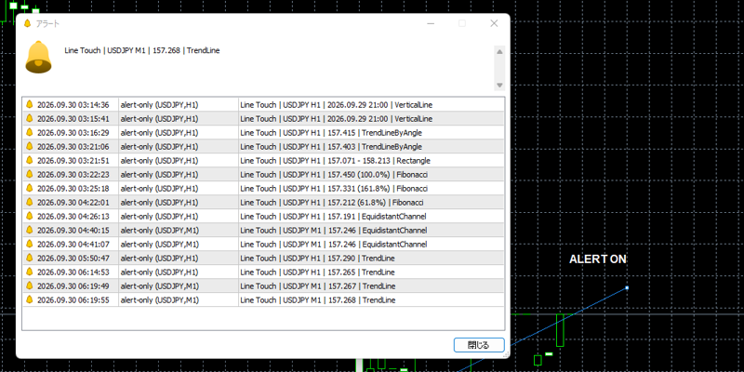Select message with 157.403 TrendLineByAngle
744x372 pixels.
(331, 147)
